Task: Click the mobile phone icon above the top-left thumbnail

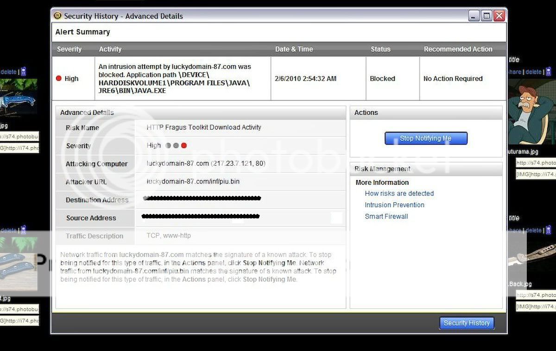Action: [x=23, y=72]
